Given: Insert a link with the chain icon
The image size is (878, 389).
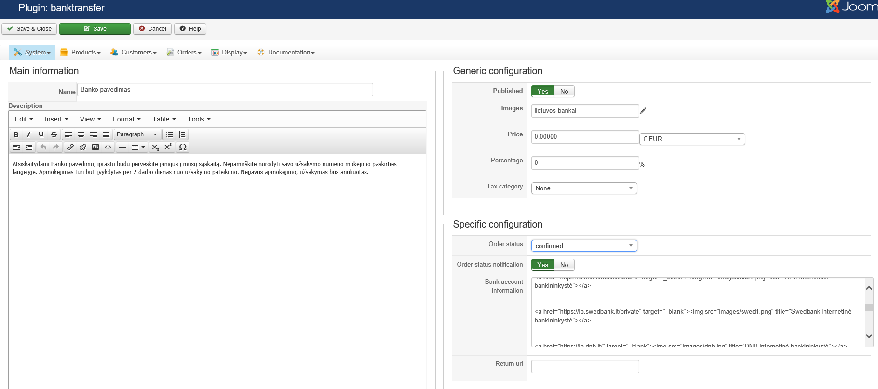Looking at the screenshot, I should click(70, 147).
